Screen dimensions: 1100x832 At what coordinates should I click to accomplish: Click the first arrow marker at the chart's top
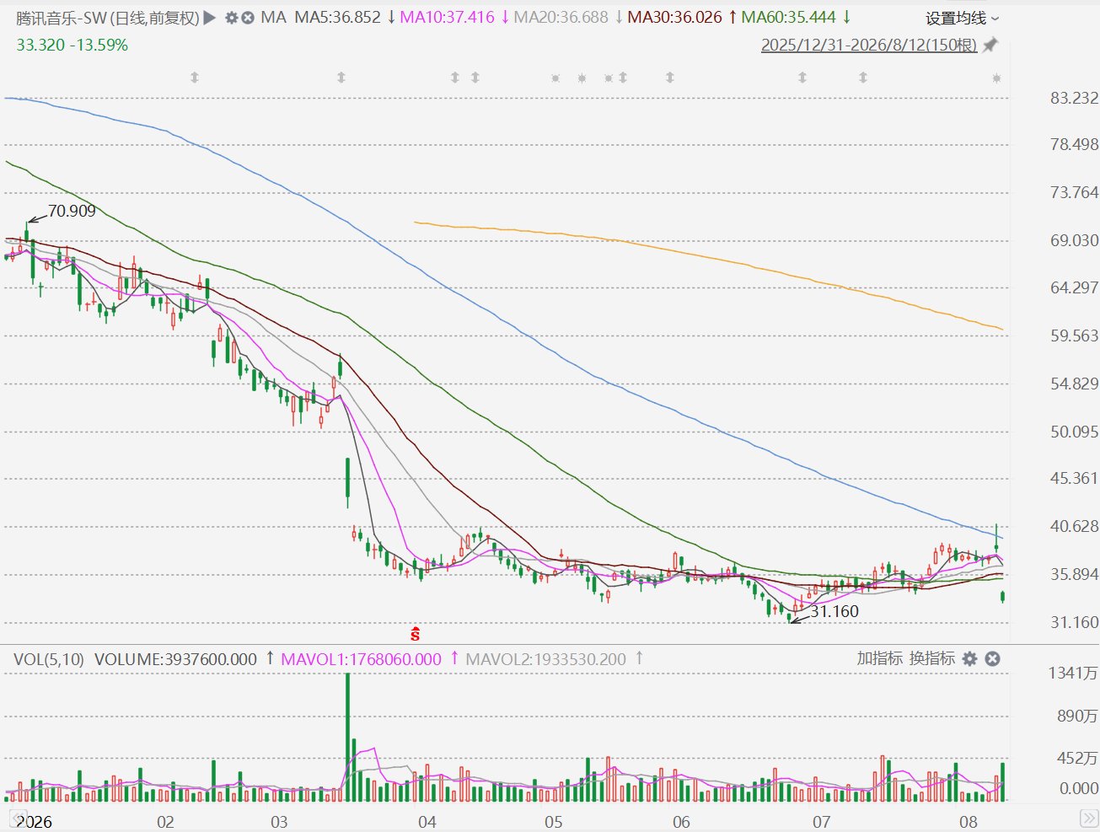pos(195,78)
